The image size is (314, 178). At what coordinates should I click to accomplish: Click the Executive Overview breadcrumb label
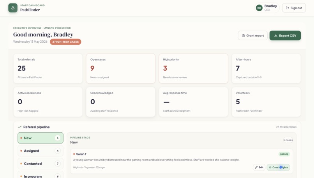42,28
